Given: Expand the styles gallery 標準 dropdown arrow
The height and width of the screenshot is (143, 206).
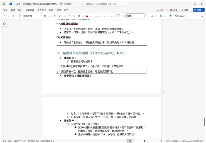Looking at the screenshot, I should point(146,16).
